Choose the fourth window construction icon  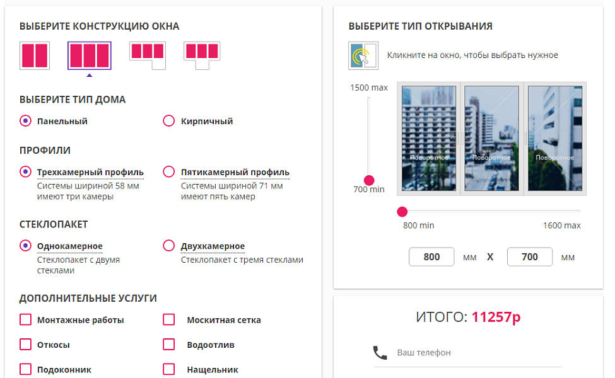click(x=201, y=55)
